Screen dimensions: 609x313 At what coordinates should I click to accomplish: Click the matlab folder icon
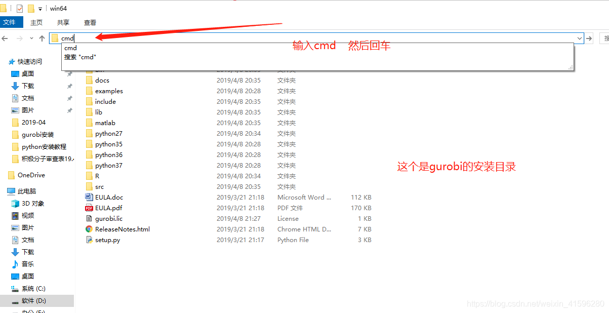pos(89,123)
